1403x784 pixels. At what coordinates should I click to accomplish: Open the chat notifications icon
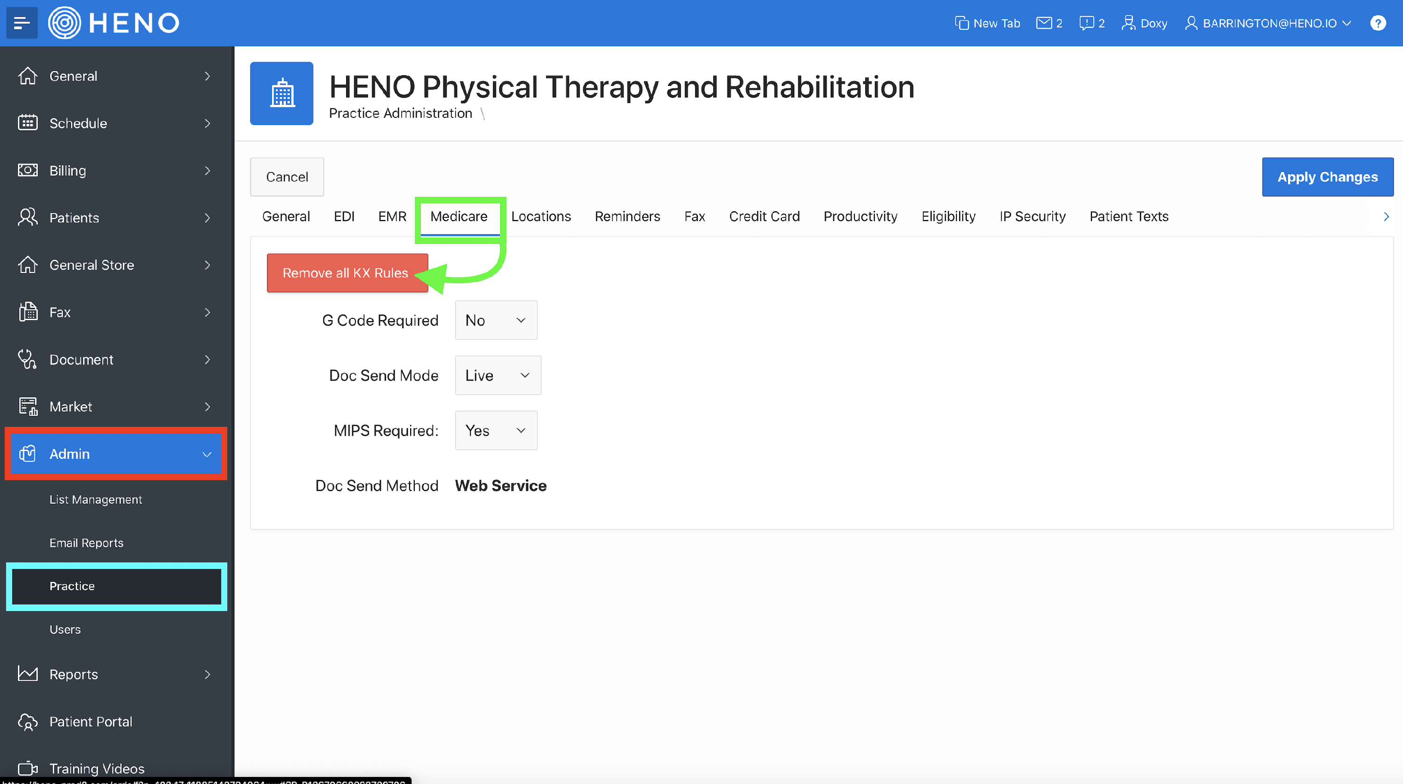1086,23
